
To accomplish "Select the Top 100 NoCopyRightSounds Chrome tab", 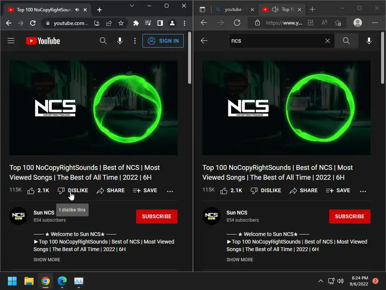I will [x=44, y=9].
